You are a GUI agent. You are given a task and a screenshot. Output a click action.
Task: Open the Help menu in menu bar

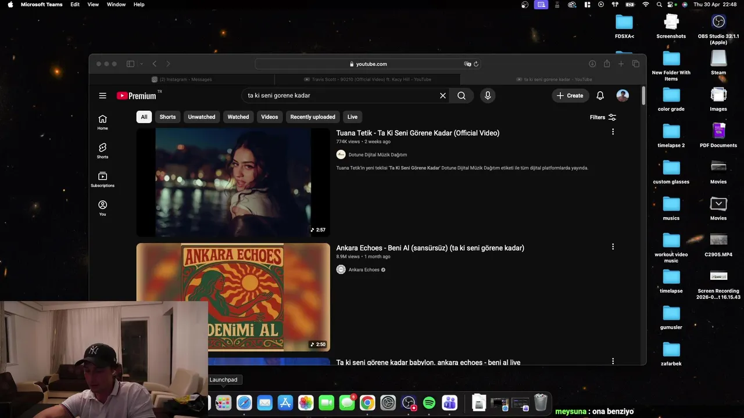[x=139, y=4]
